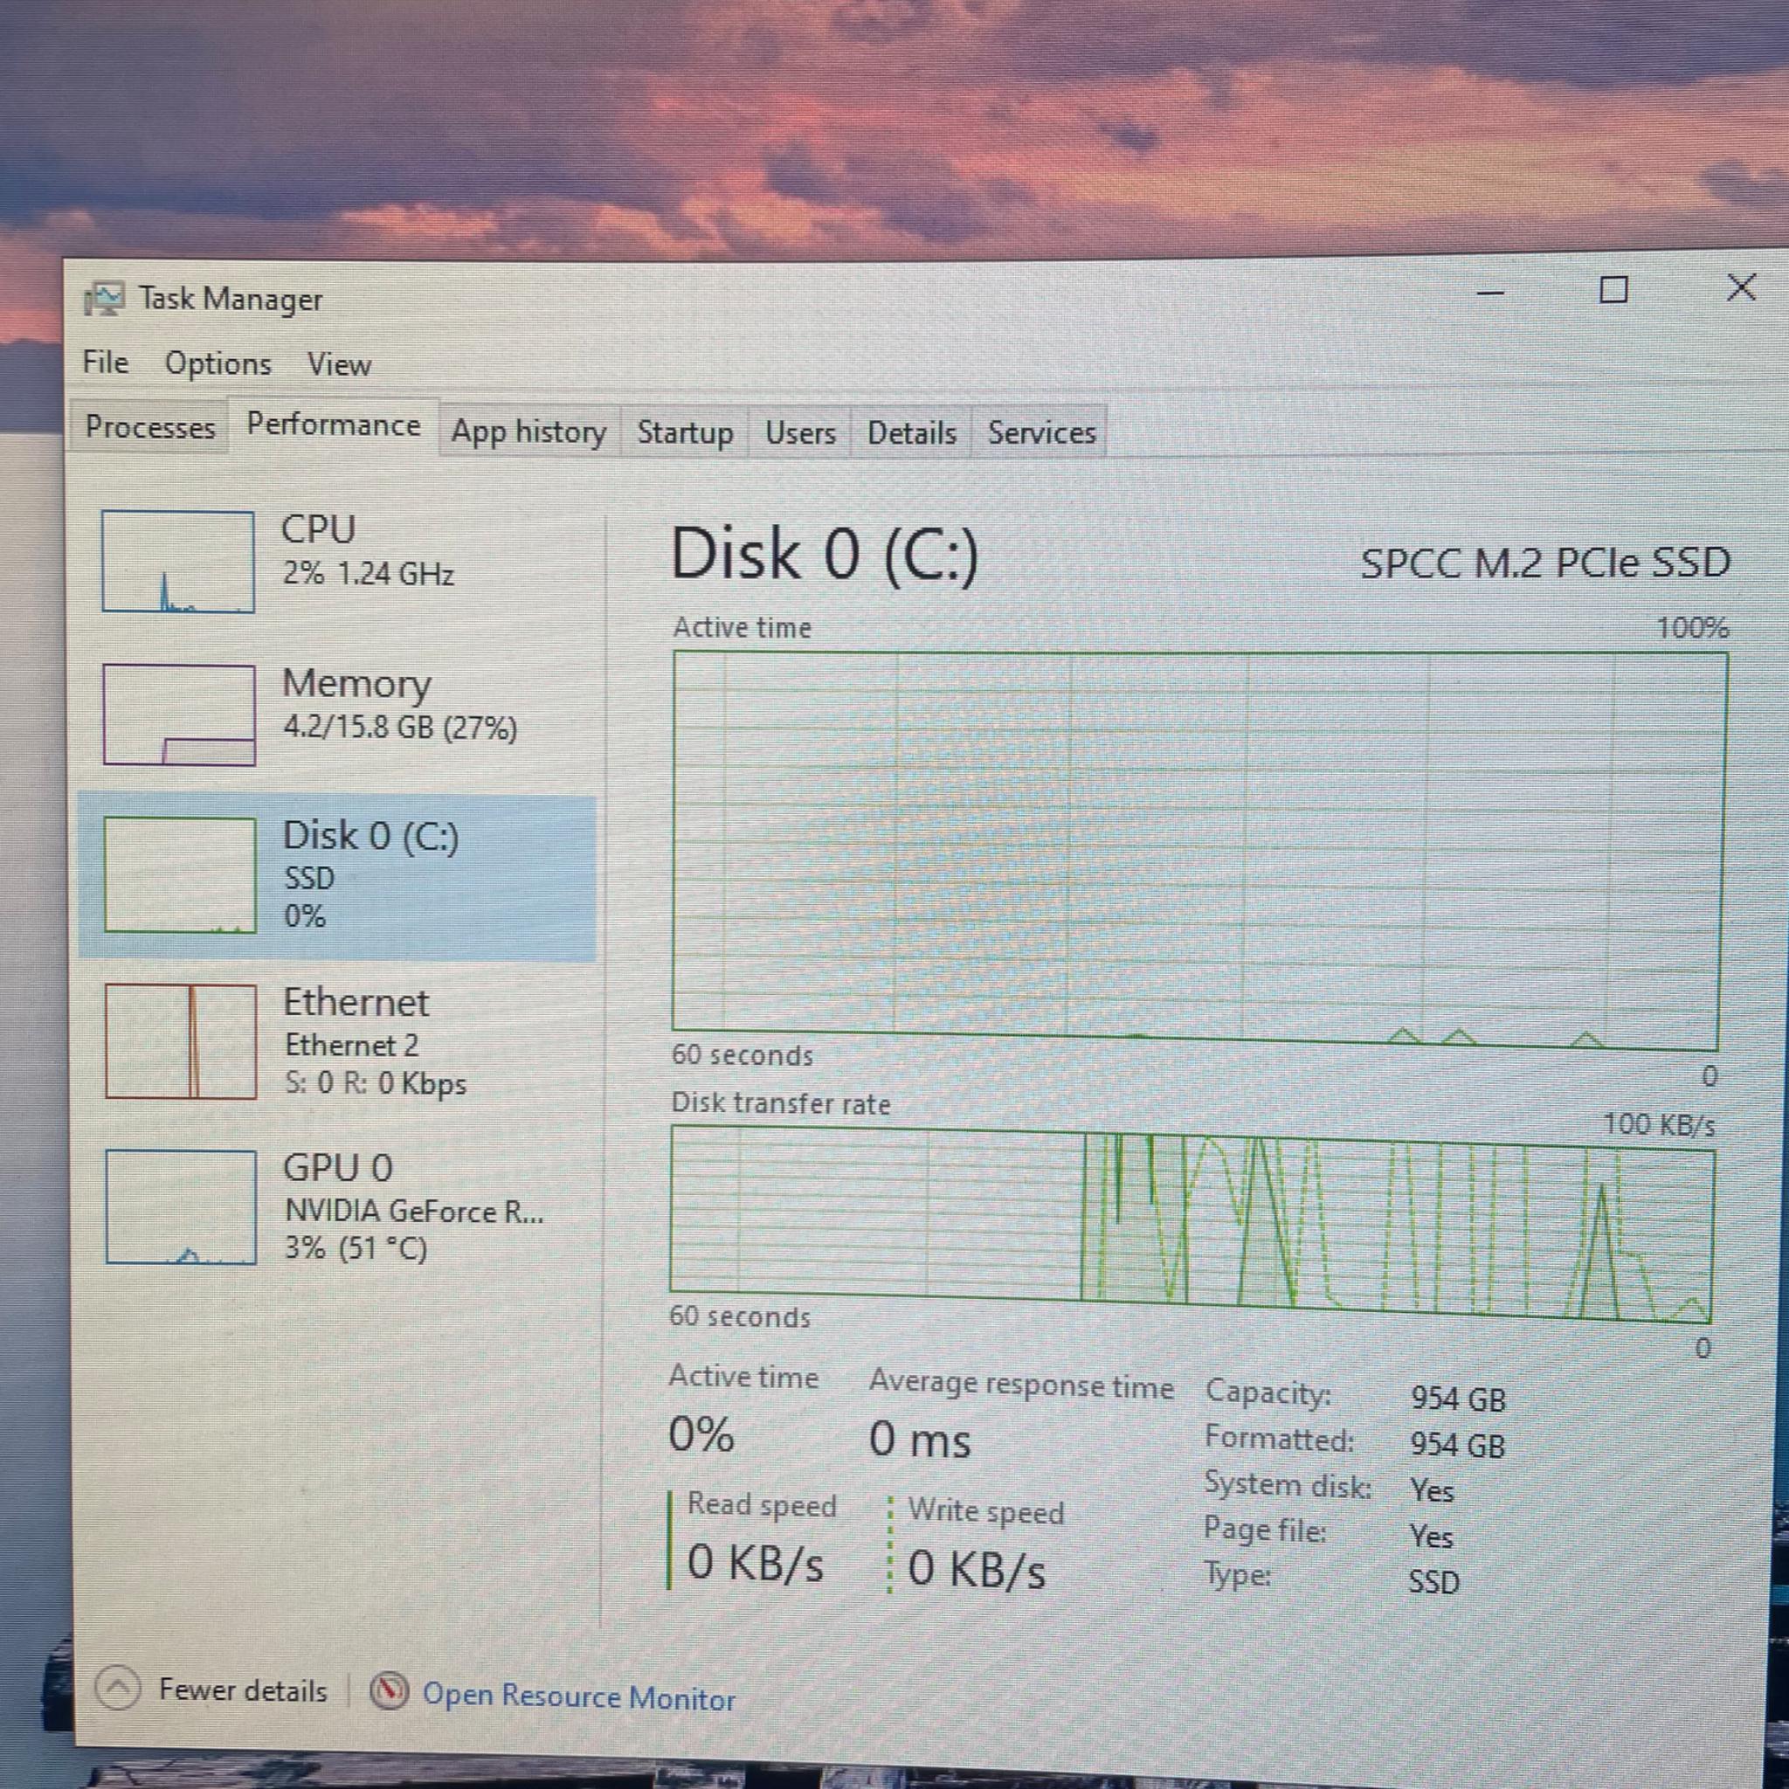
Task: Click the Formatted 954 GB value
Action: 1458,1445
